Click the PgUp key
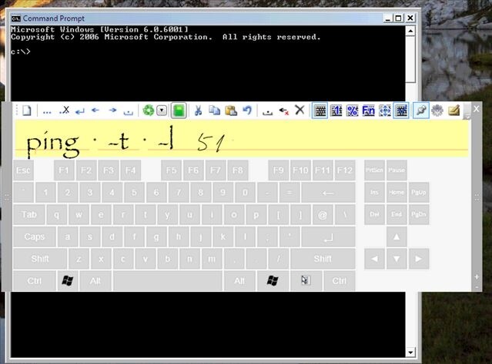The height and width of the screenshot is (364, 492). [x=419, y=193]
